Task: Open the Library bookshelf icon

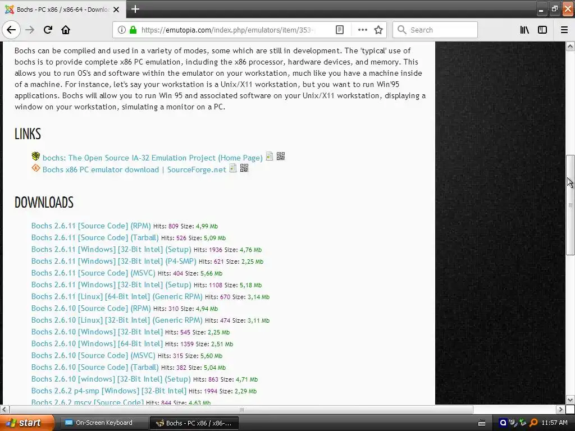Action: (x=524, y=30)
